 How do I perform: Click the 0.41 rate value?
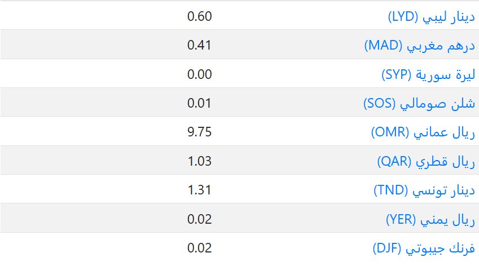[199, 45]
